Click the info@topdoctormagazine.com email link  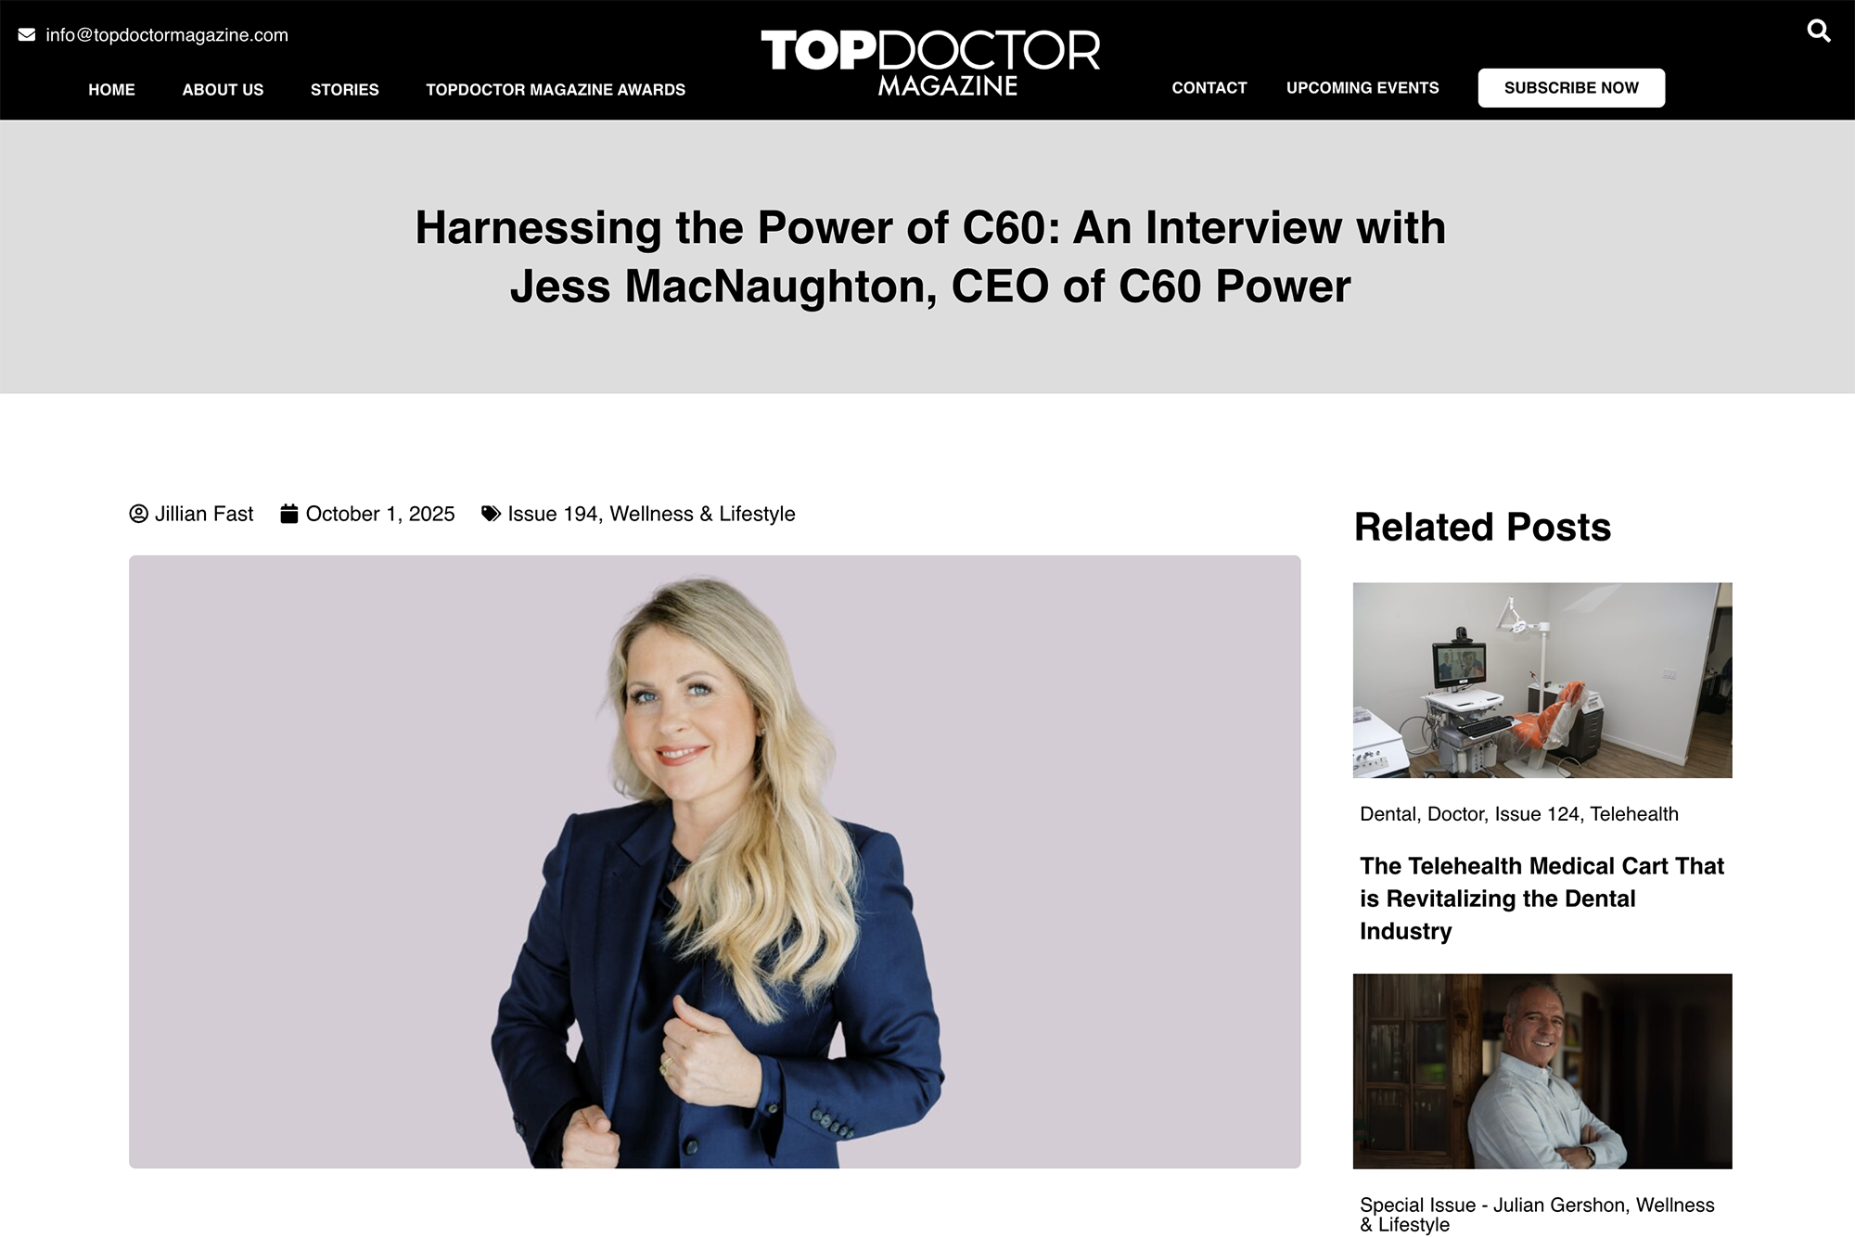pos(167,35)
